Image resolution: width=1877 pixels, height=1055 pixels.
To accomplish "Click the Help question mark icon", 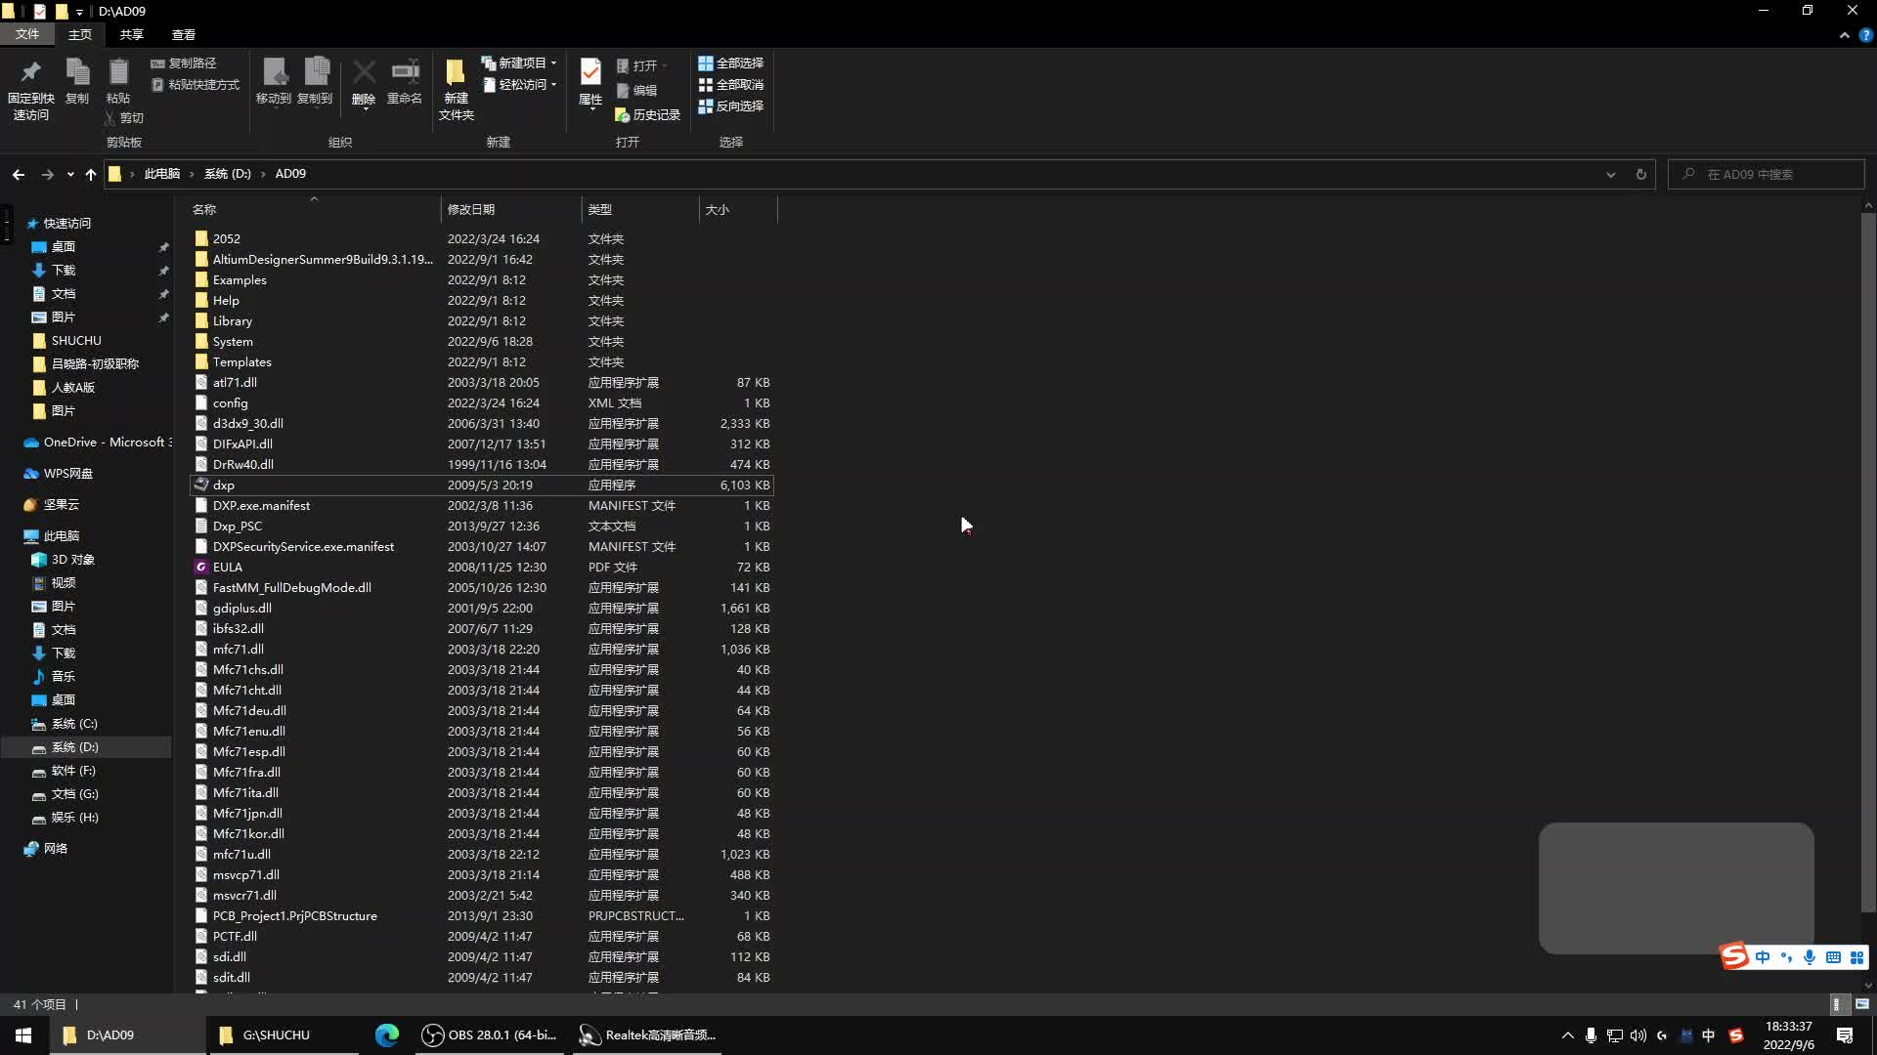I will (1865, 35).
